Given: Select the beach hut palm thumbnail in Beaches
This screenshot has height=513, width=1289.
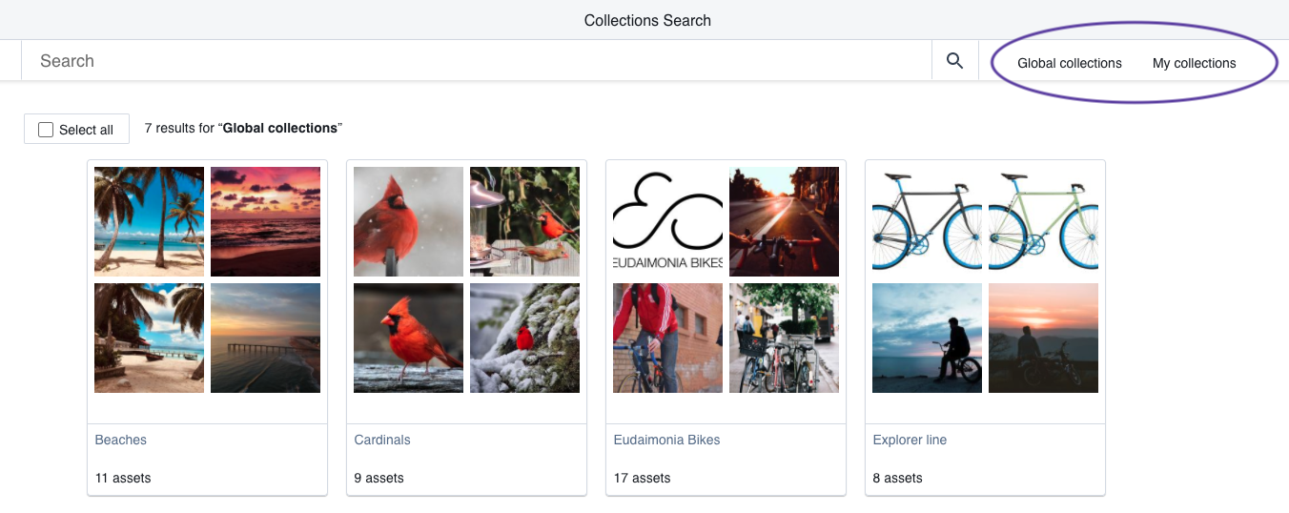Looking at the screenshot, I should (149, 339).
